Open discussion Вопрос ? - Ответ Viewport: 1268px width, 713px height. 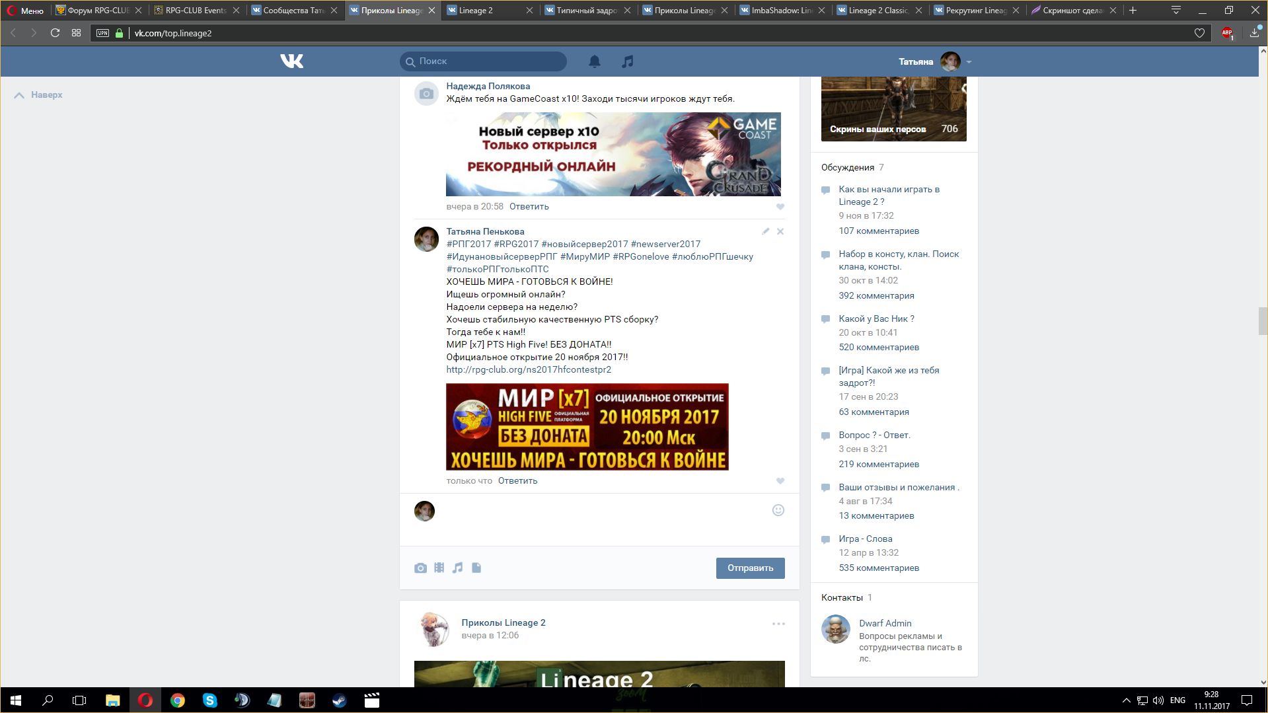pyautogui.click(x=874, y=435)
